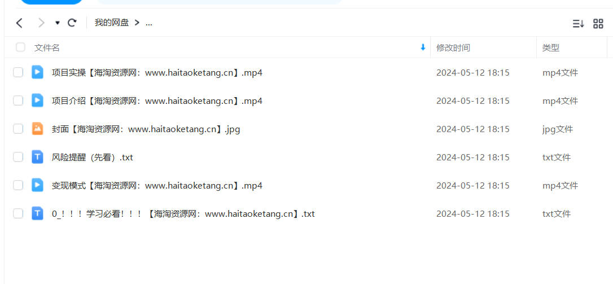Click txt文件 type of 风险提醒 row
This screenshot has height=284, width=613.
coord(557,158)
